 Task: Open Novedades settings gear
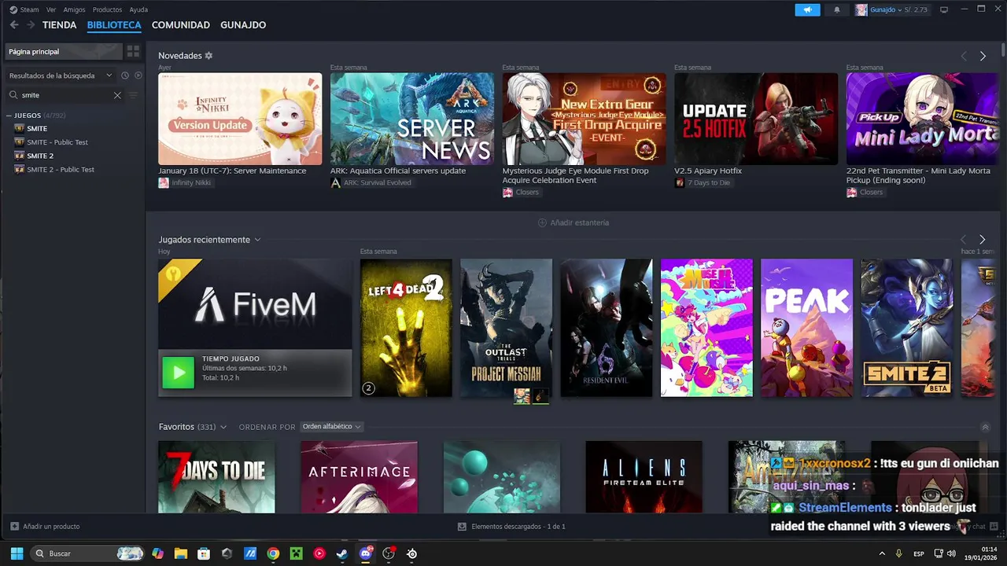click(x=208, y=56)
